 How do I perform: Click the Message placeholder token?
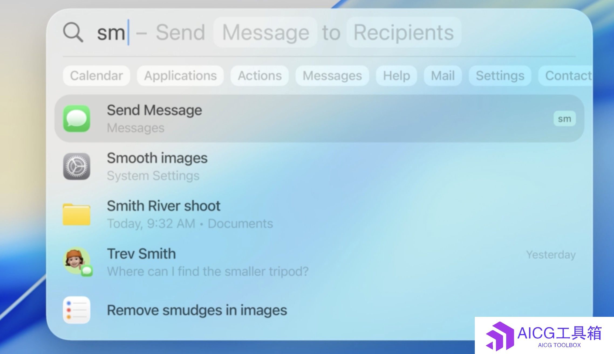265,32
